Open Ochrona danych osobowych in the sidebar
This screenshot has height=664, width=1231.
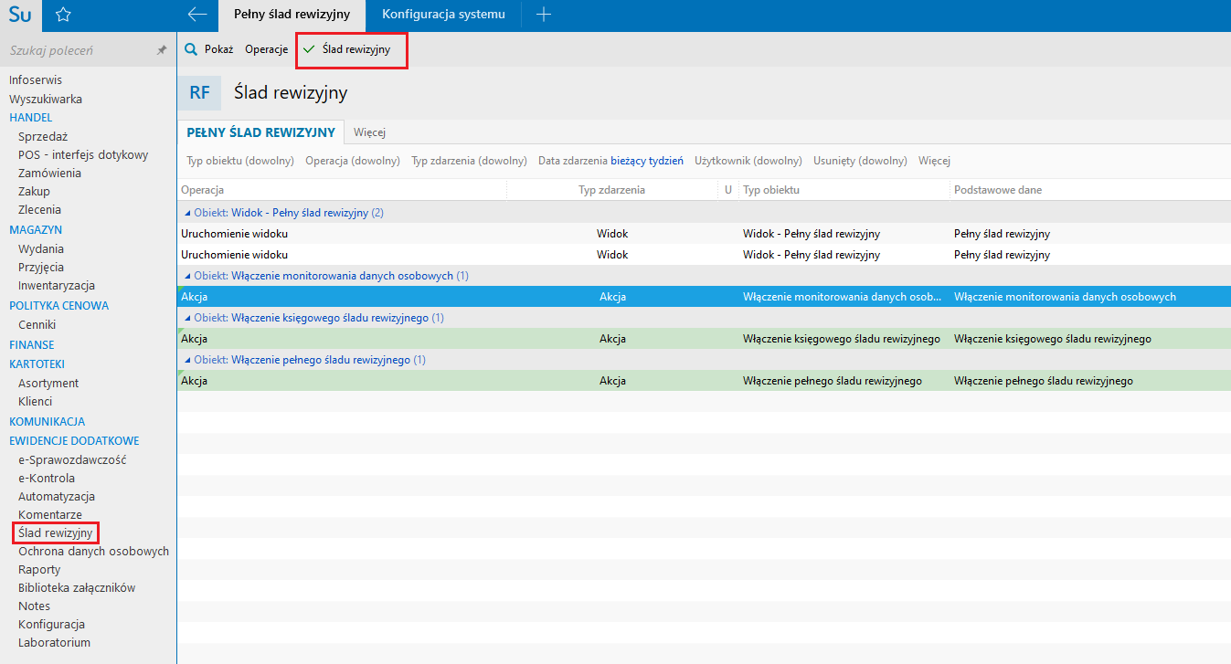click(93, 552)
